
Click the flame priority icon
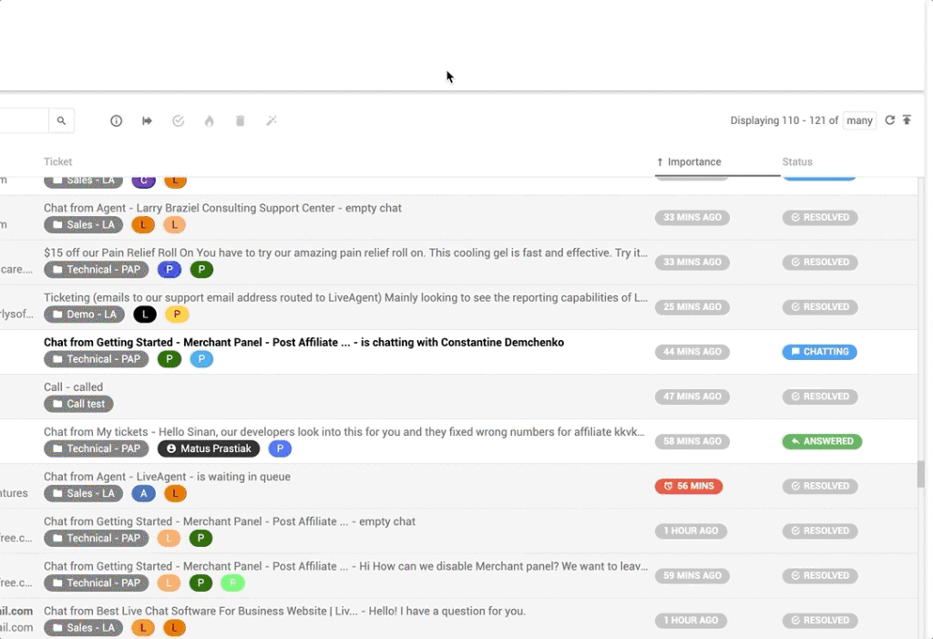click(x=209, y=120)
